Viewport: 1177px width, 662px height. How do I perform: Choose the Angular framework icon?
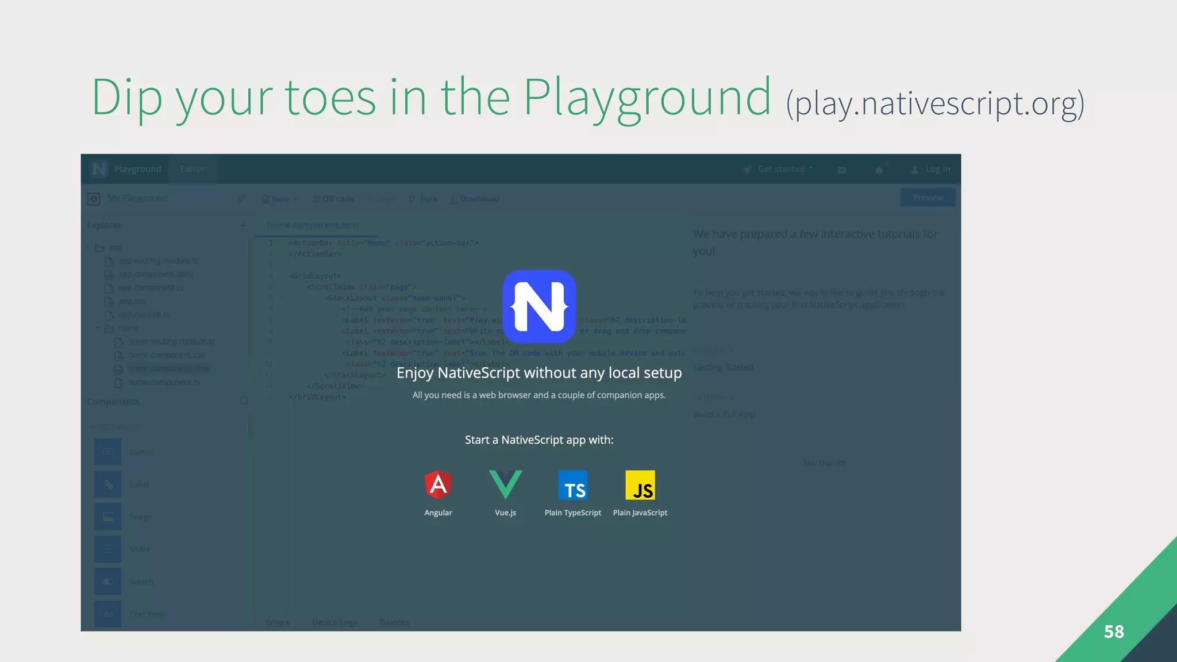[438, 484]
